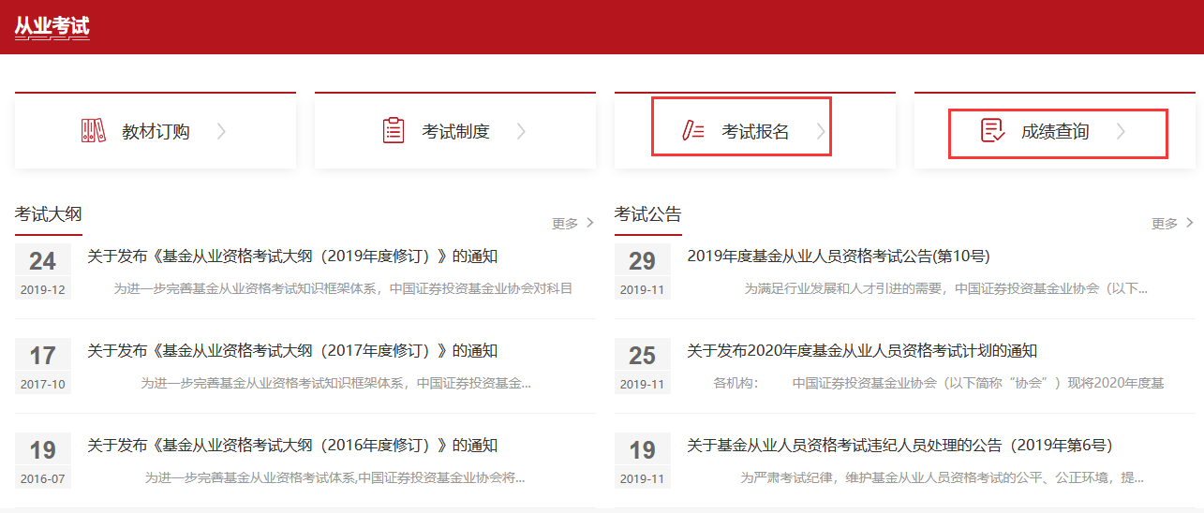Image resolution: width=1204 pixels, height=513 pixels.
Task: Click the 考试报名 pencil icon
Action: coord(693,131)
